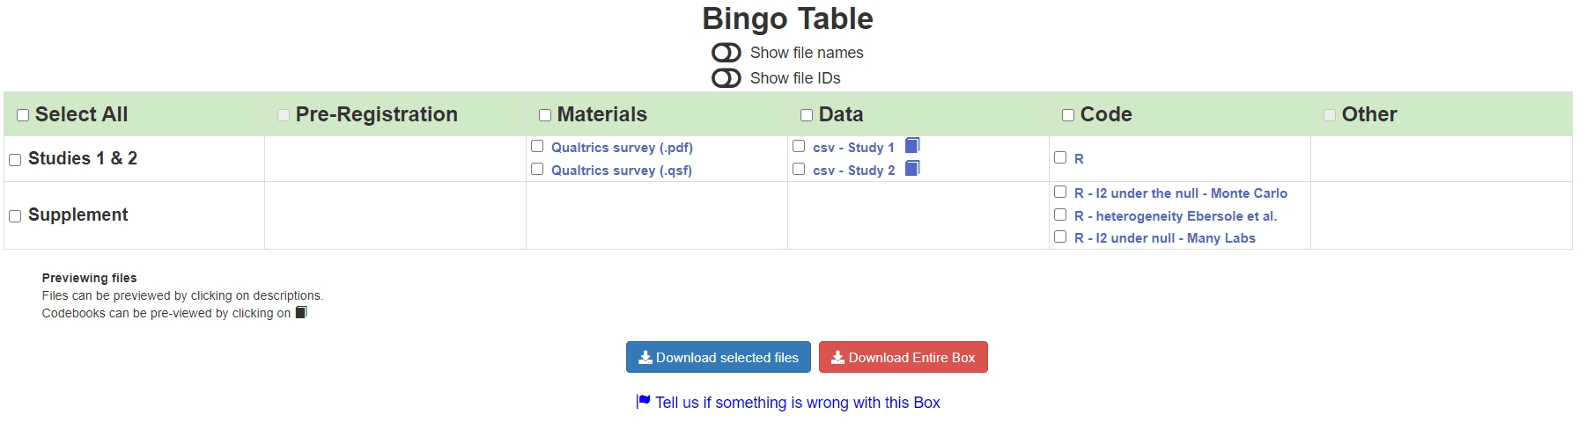Tick the Code column checkbox
Screen dimensions: 1593x422
pyautogui.click(x=1068, y=115)
